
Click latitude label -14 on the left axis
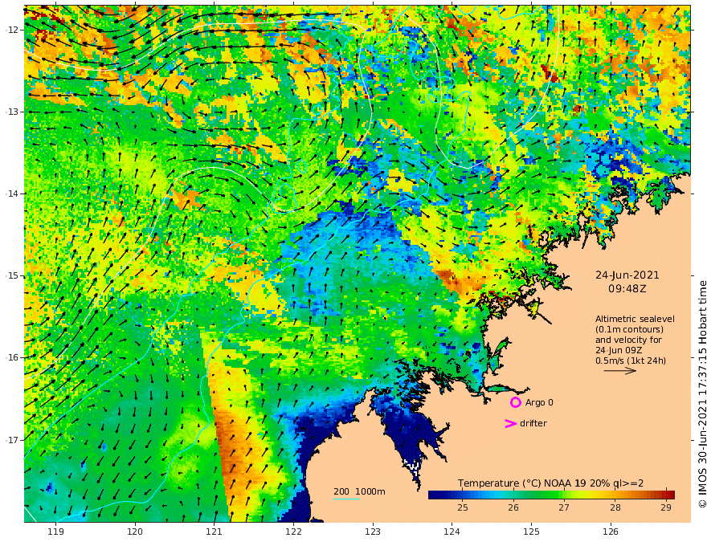click(11, 194)
